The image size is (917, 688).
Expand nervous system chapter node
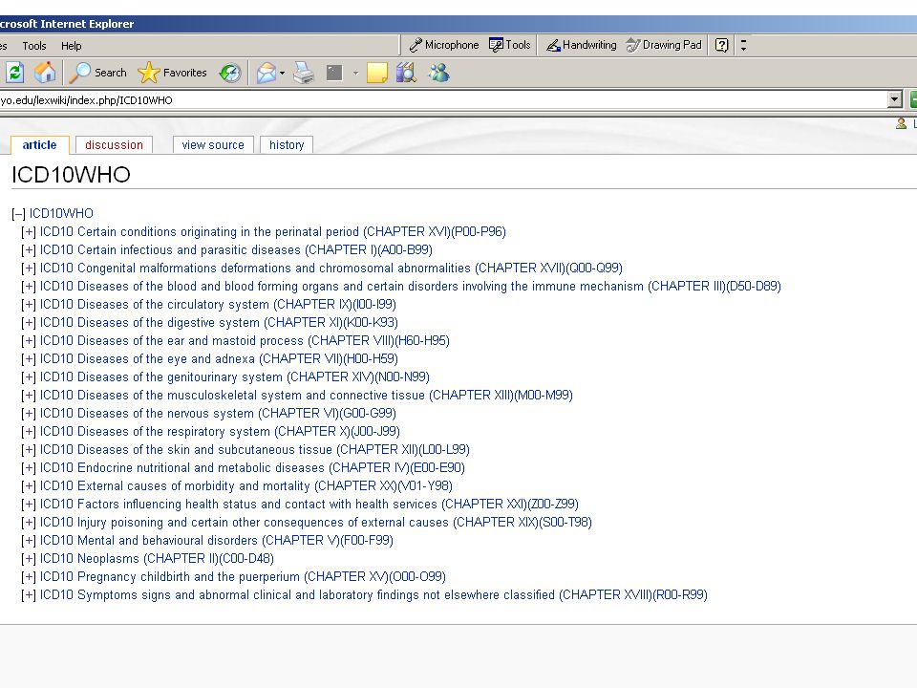tap(29, 414)
